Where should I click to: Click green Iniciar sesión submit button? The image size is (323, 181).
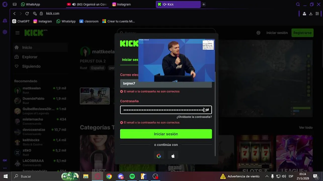pos(166,134)
